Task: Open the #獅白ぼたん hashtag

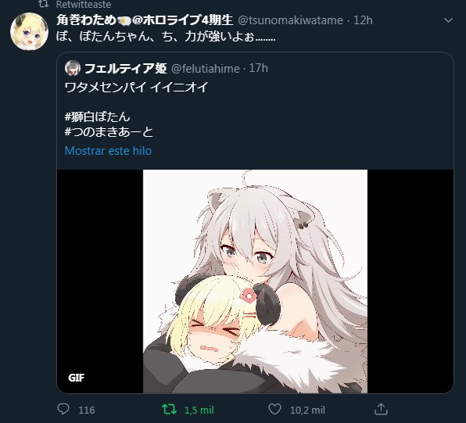Action: tap(97, 117)
